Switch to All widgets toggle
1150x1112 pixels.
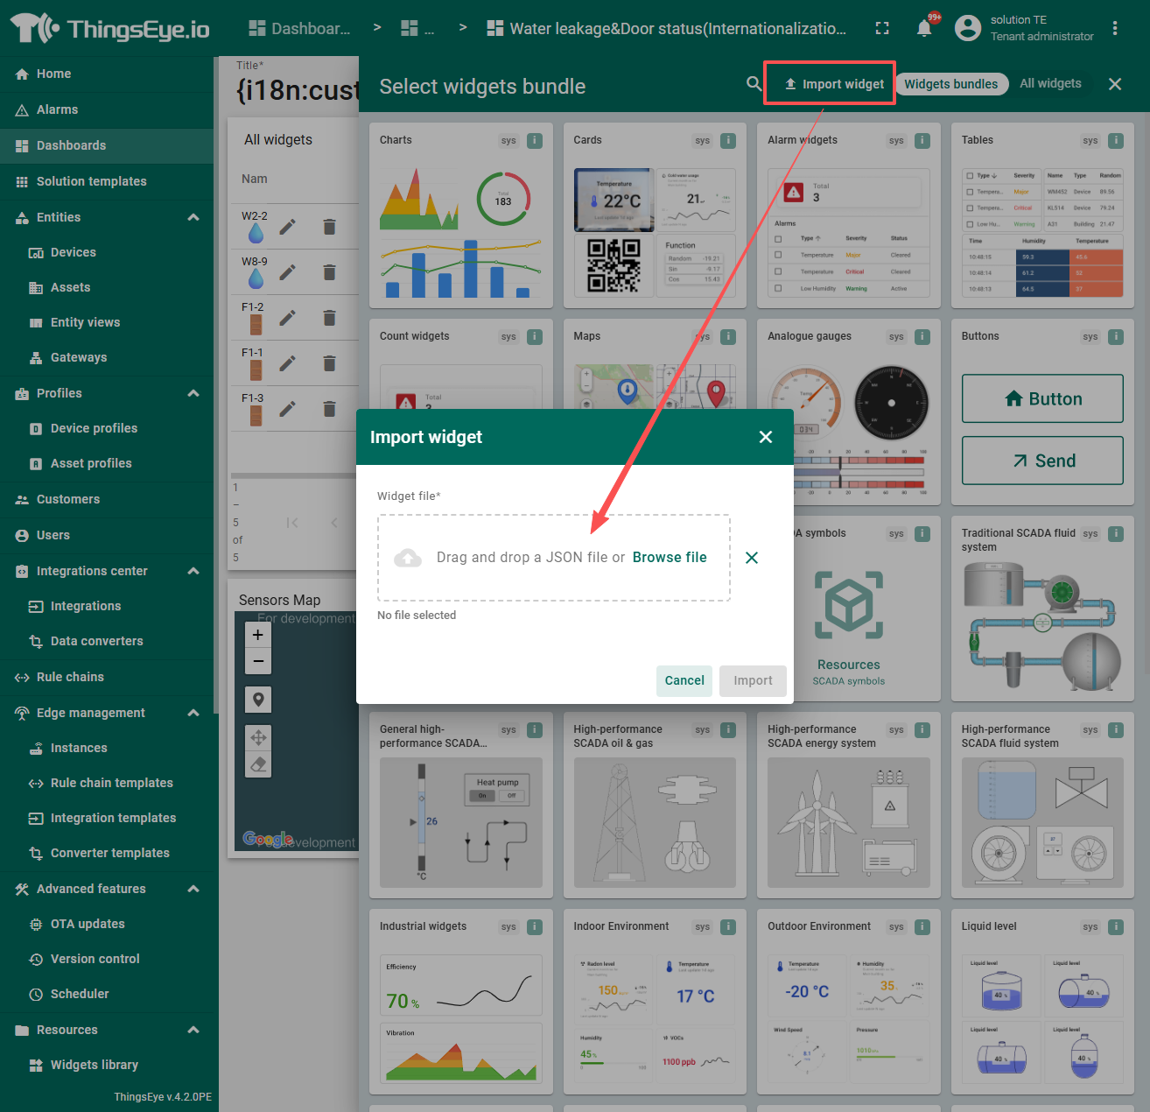[x=1050, y=84]
